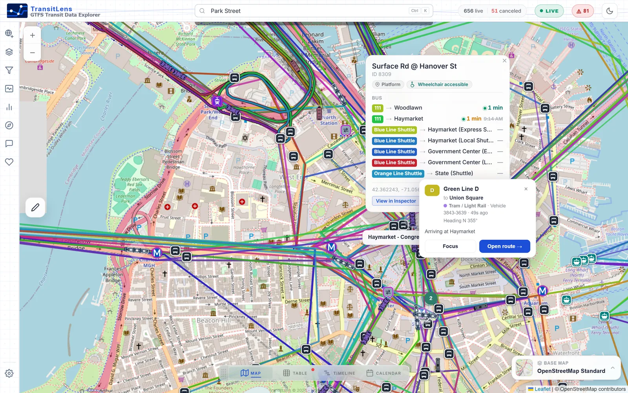Open the Leaflet attribution link
The width and height of the screenshot is (628, 393).
[542, 389]
